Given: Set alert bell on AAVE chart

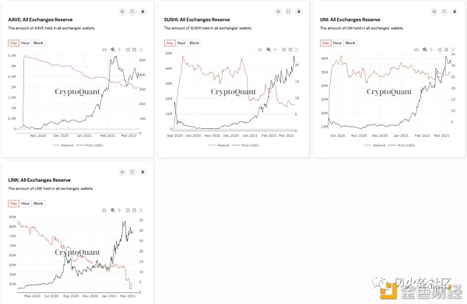Looking at the screenshot, I should pos(142,12).
